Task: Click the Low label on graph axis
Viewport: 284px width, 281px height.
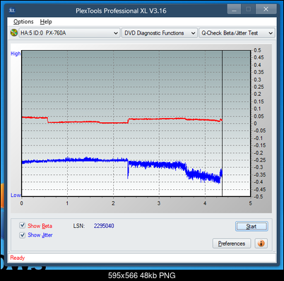Action: [16, 195]
